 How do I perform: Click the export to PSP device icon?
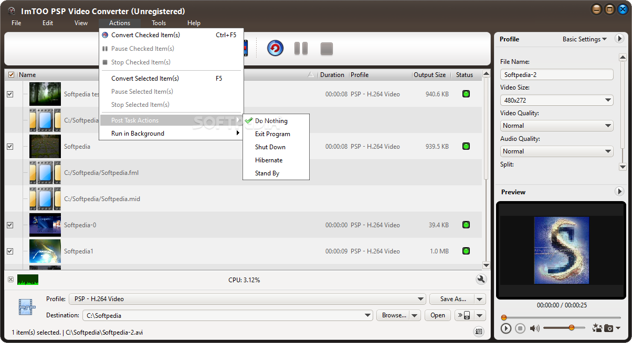click(x=464, y=315)
